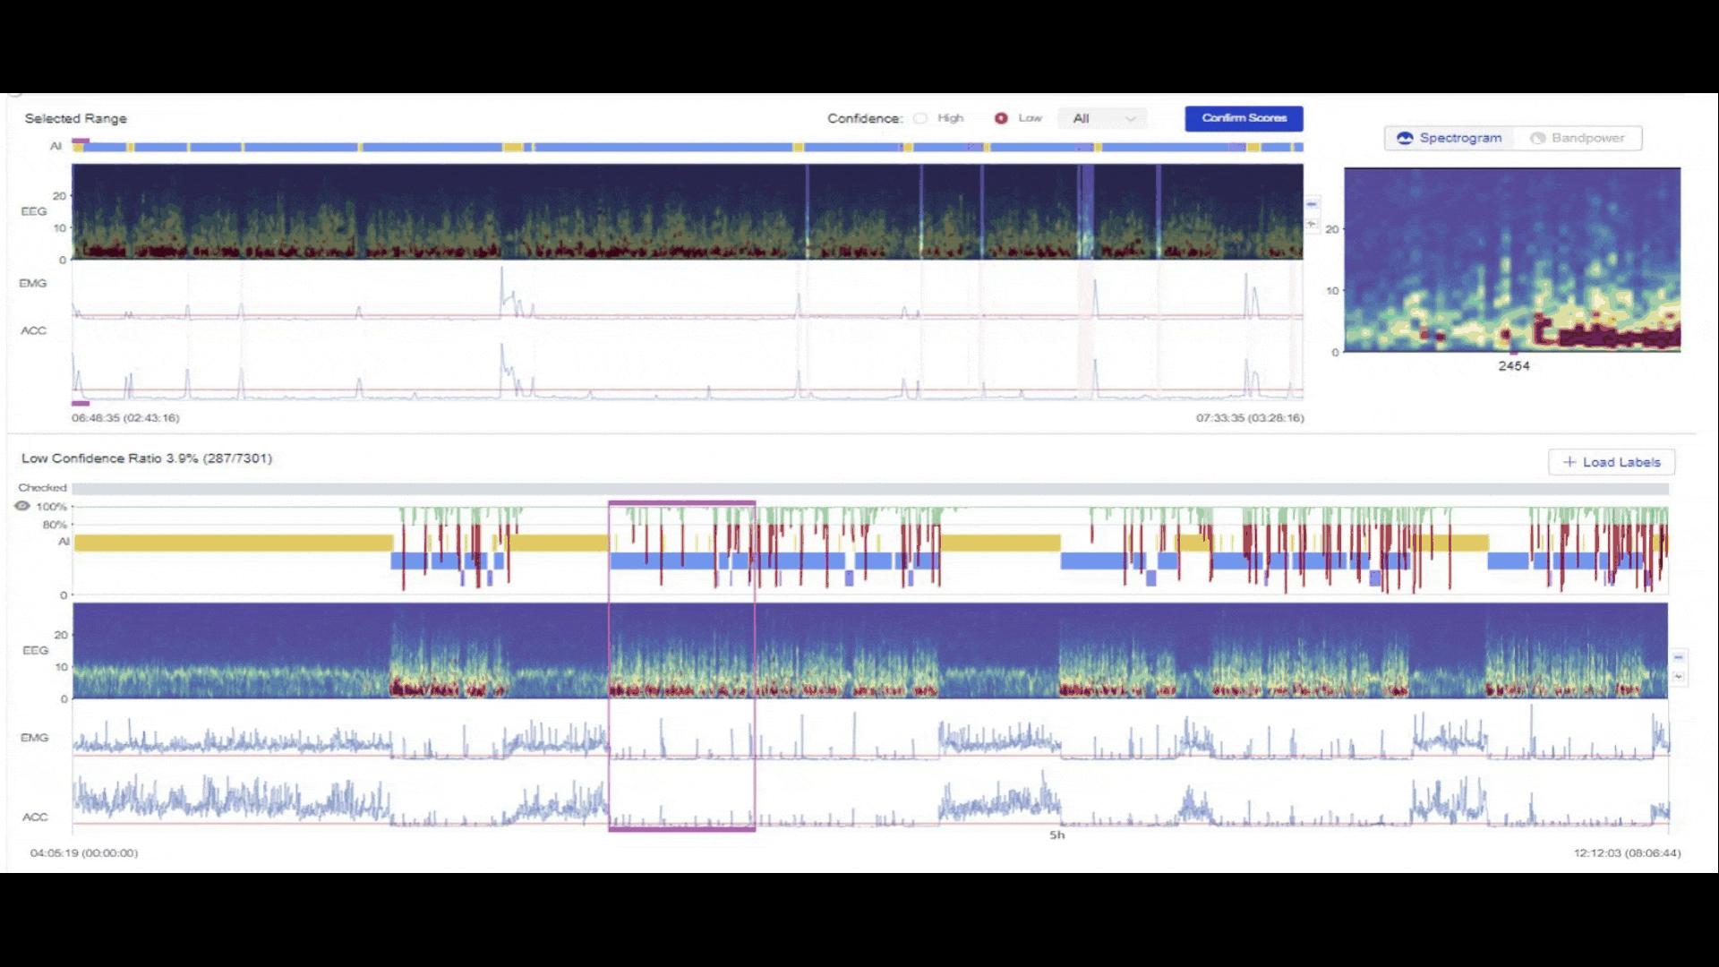The image size is (1719, 967).
Task: Open the All filter dropdown
Action: [1102, 118]
